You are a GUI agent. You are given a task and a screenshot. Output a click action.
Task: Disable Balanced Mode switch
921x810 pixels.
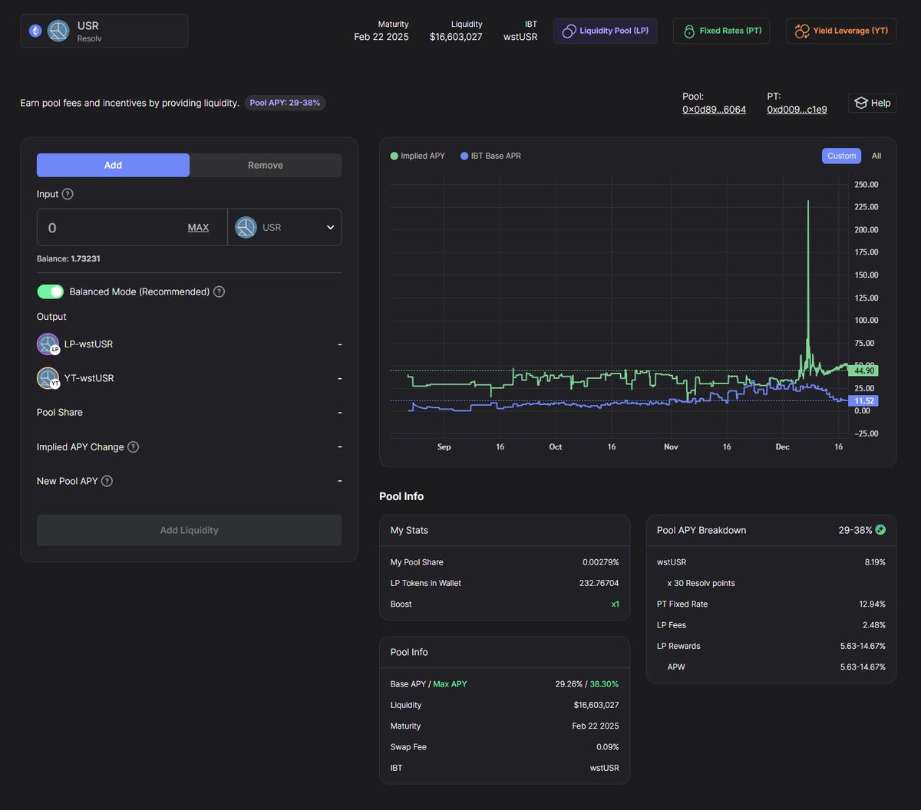coord(51,291)
